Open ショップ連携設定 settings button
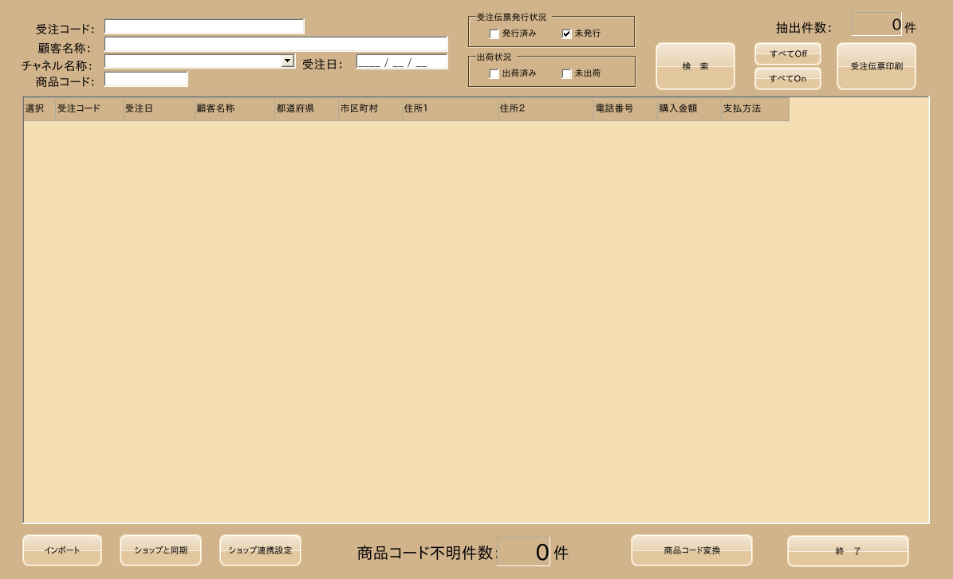 [260, 550]
